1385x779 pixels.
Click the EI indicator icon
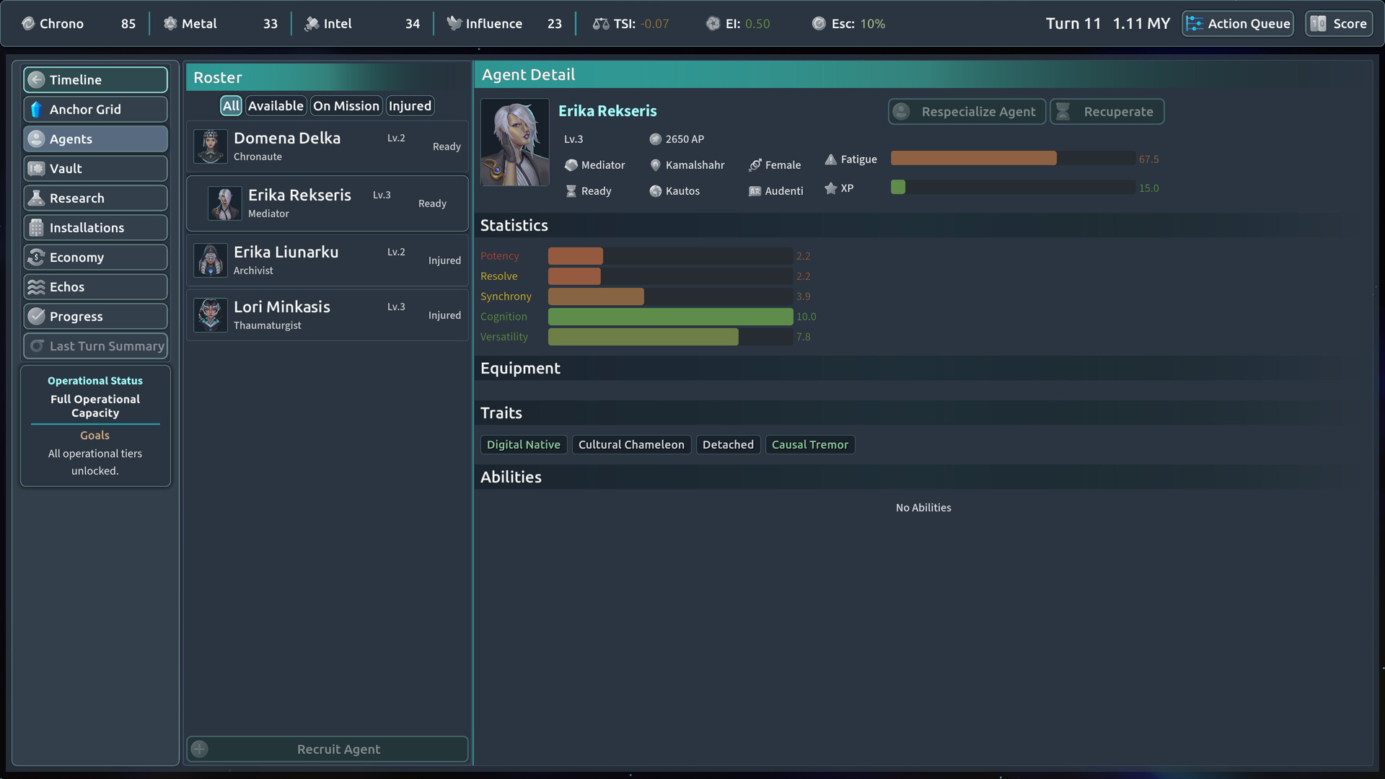(713, 24)
